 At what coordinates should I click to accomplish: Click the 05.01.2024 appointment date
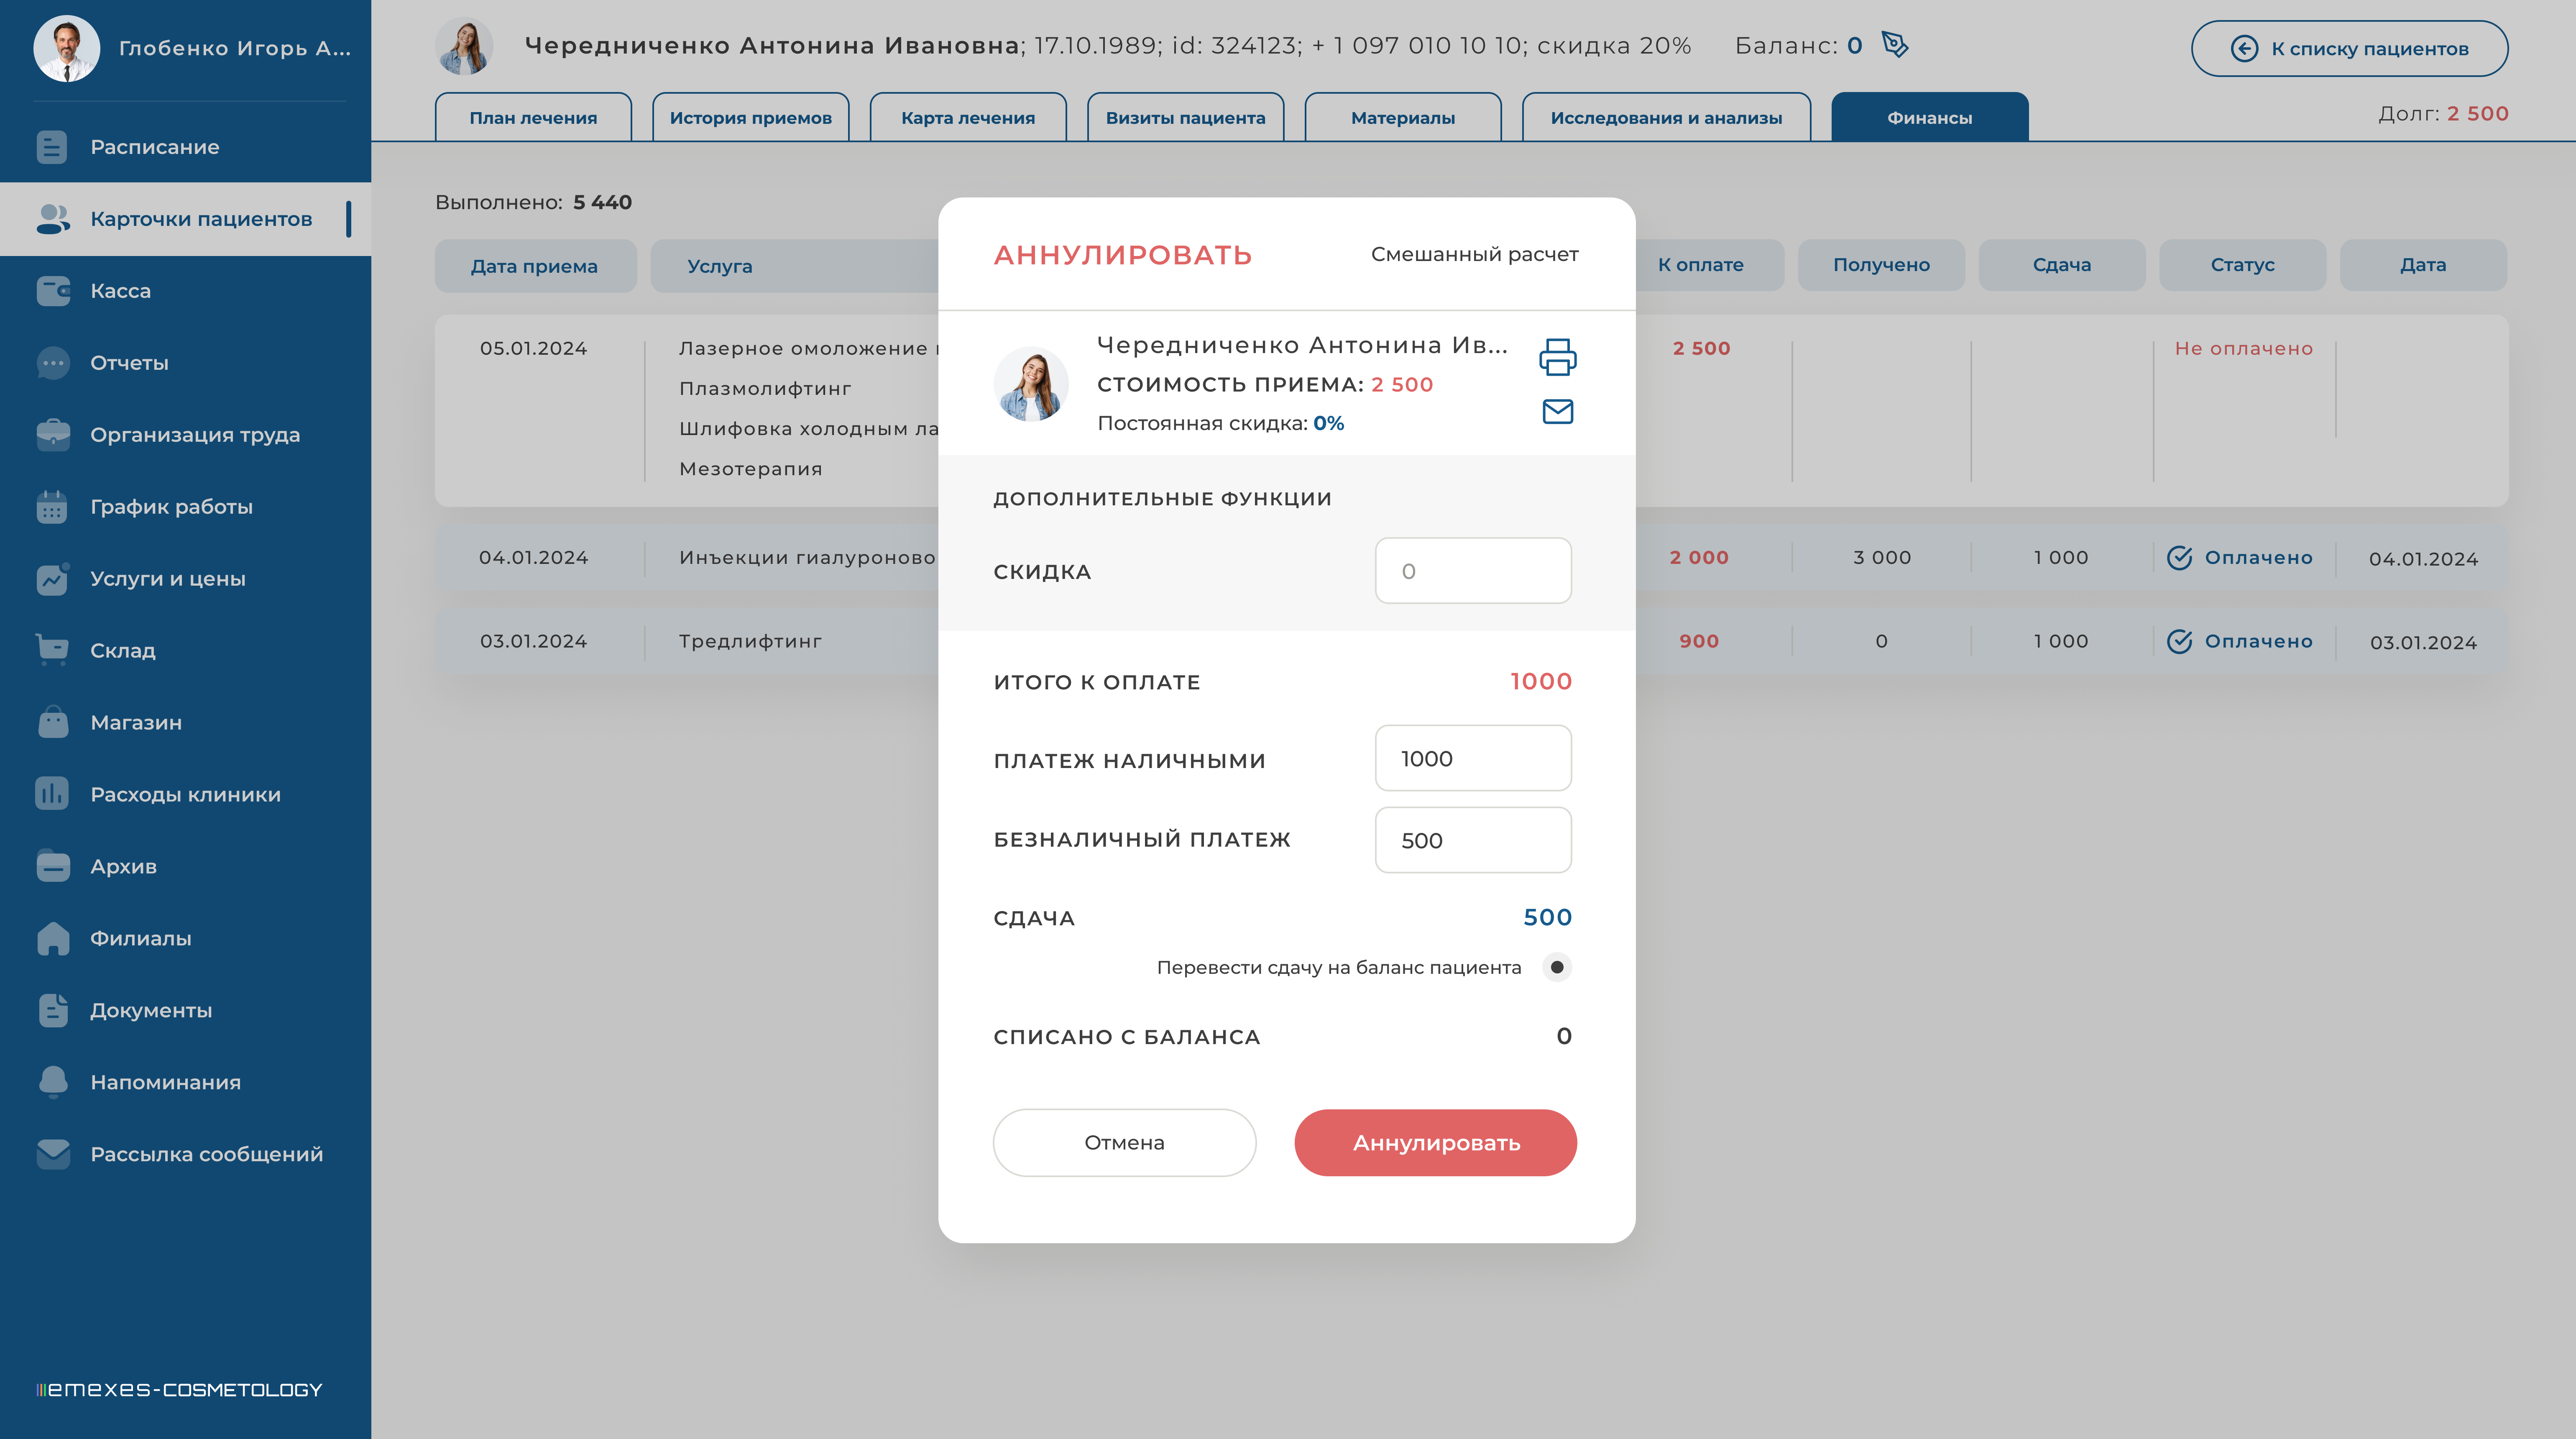533,349
